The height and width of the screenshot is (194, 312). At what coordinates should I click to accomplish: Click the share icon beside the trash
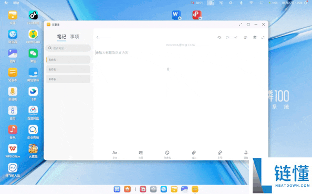(245, 37)
